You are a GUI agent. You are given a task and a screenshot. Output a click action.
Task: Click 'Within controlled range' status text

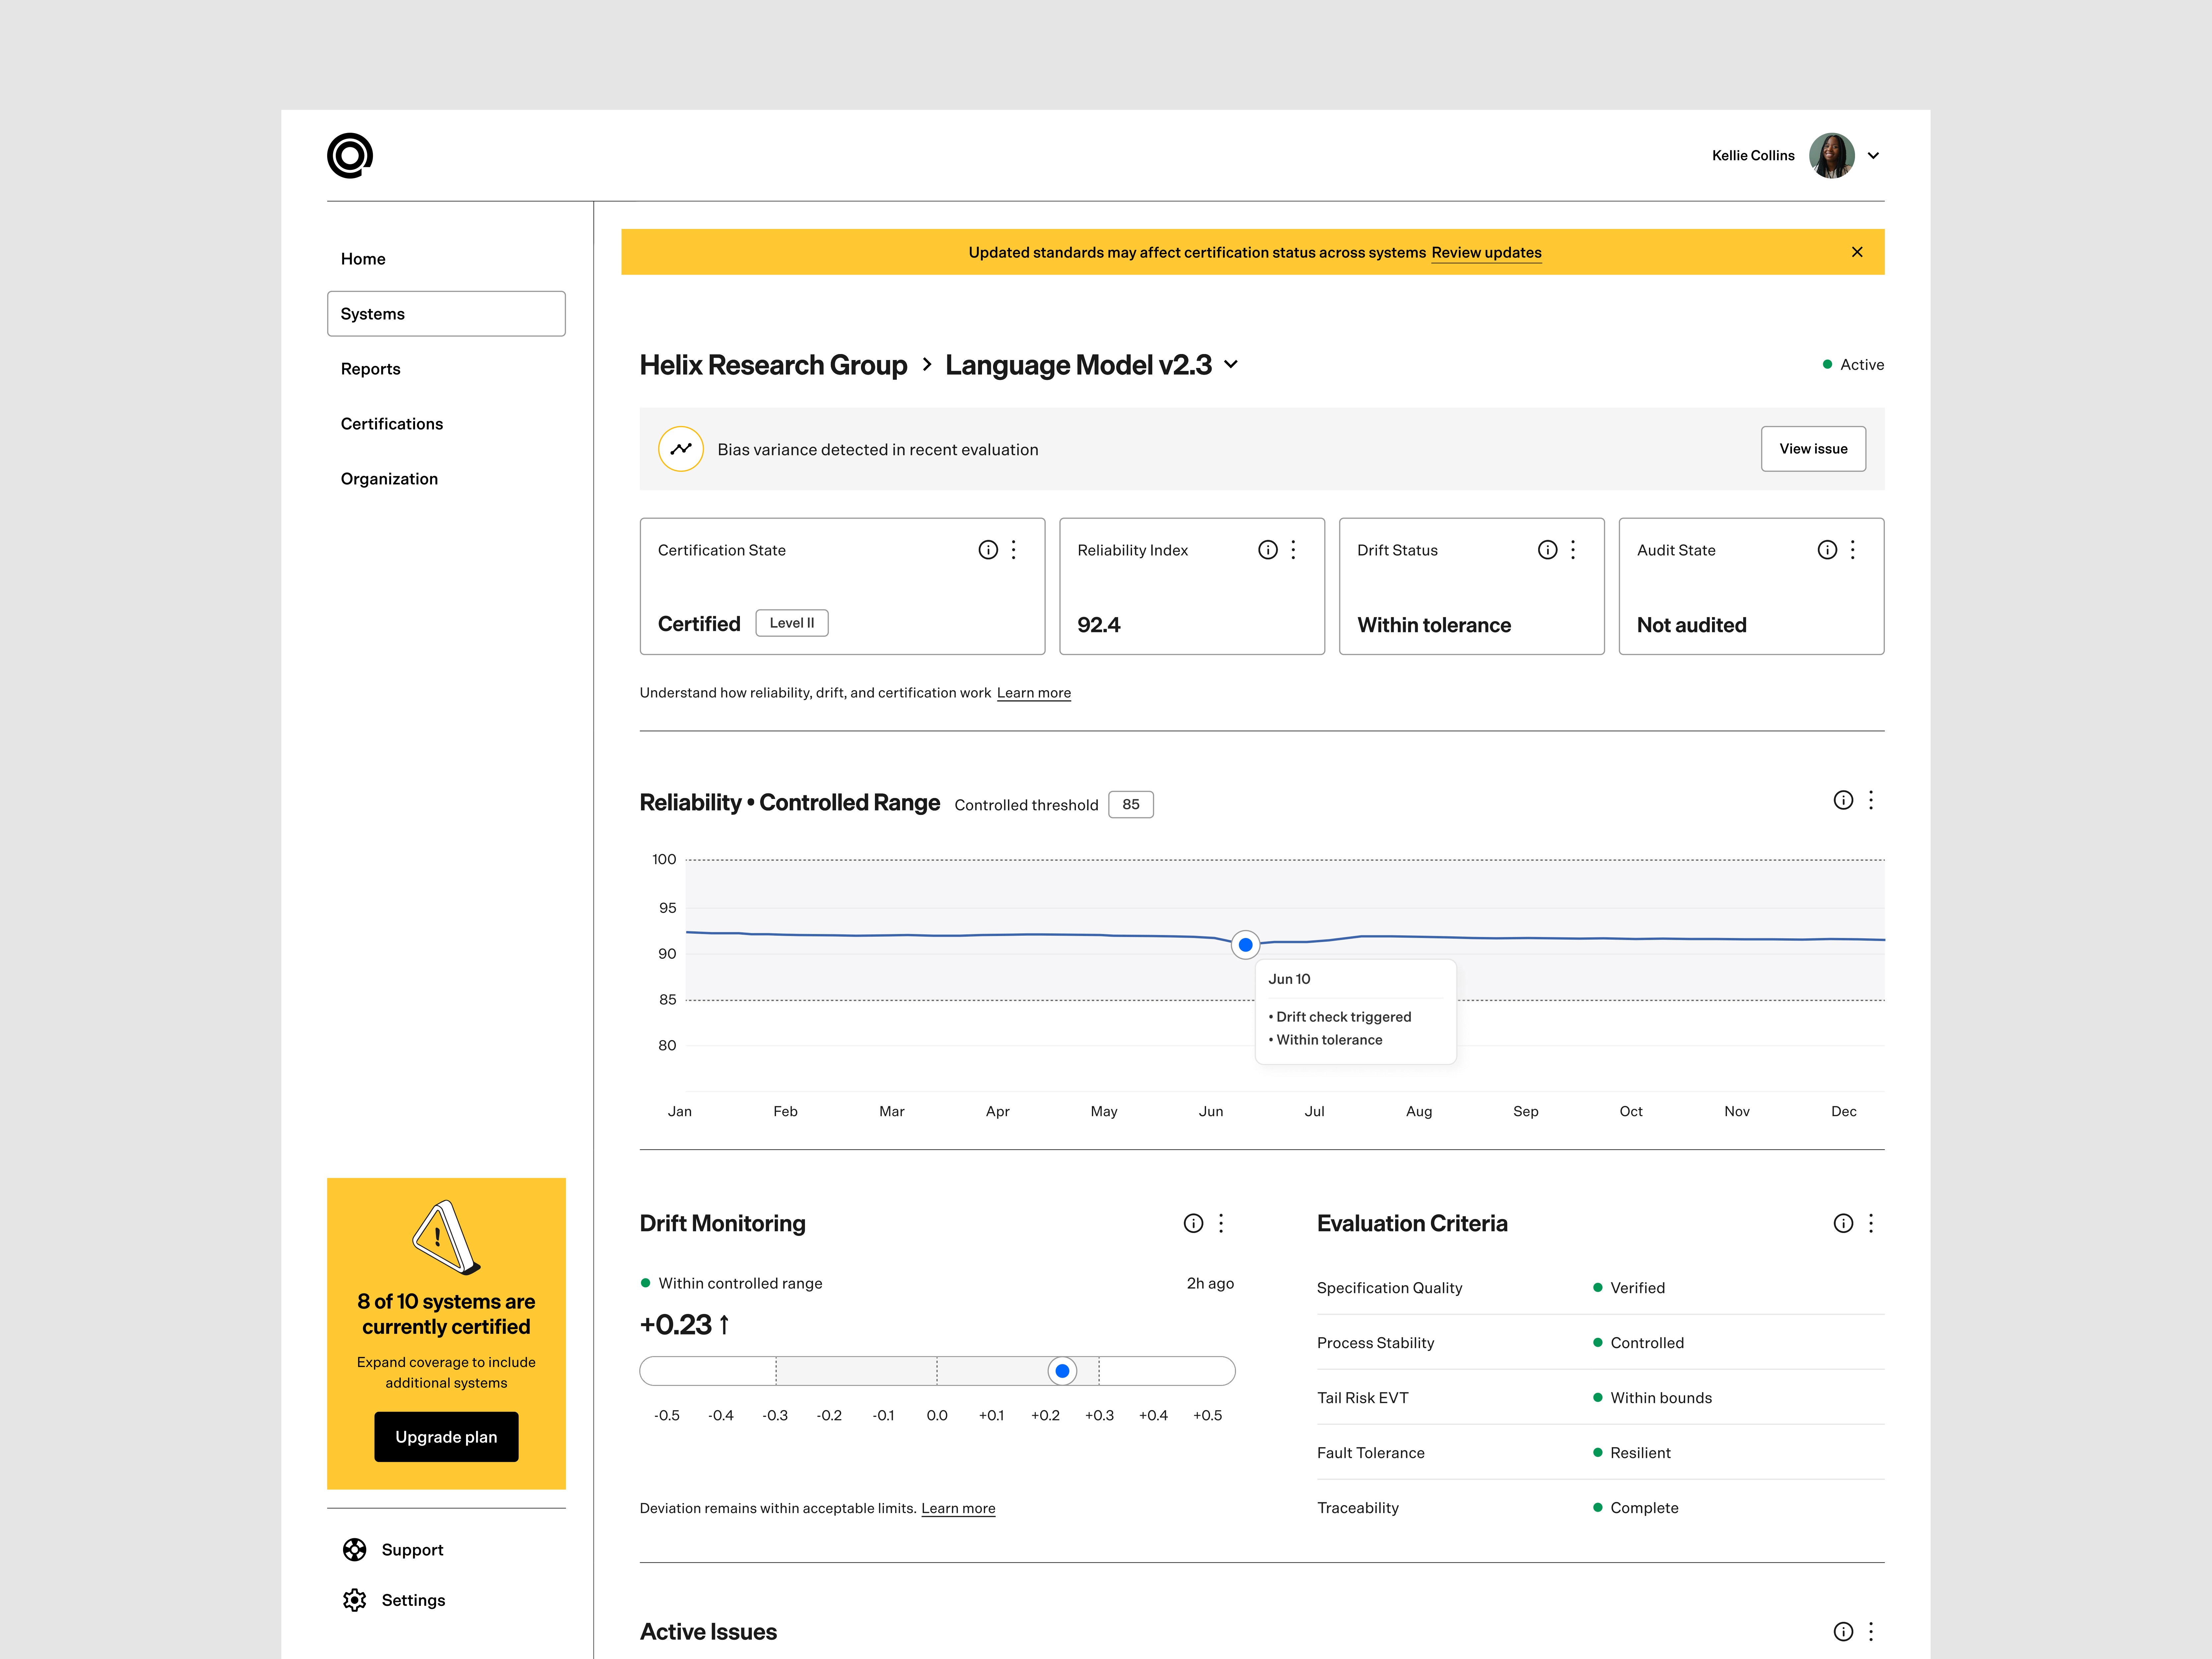[x=740, y=1283]
